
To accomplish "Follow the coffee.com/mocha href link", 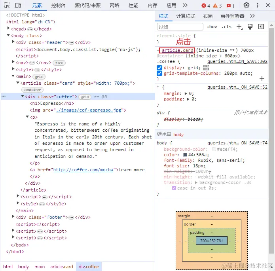I will pos(83,170).
